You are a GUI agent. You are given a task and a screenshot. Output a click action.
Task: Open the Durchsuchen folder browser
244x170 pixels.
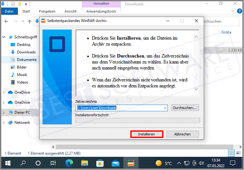pos(185,108)
